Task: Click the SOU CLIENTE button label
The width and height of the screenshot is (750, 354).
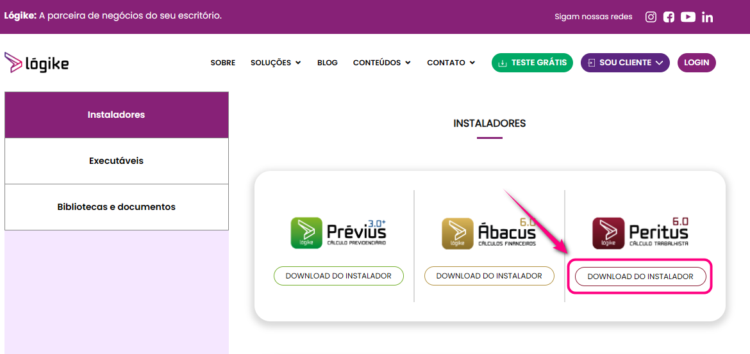Action: point(625,63)
